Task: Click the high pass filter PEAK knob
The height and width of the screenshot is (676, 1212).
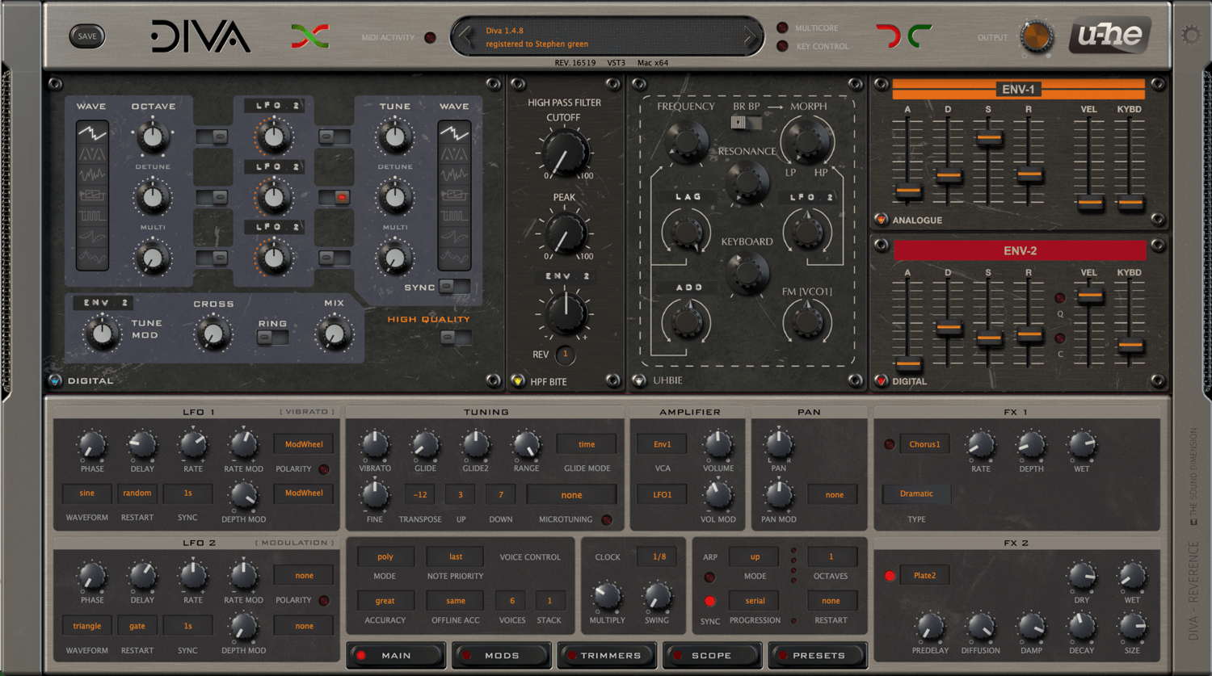Action: point(564,232)
